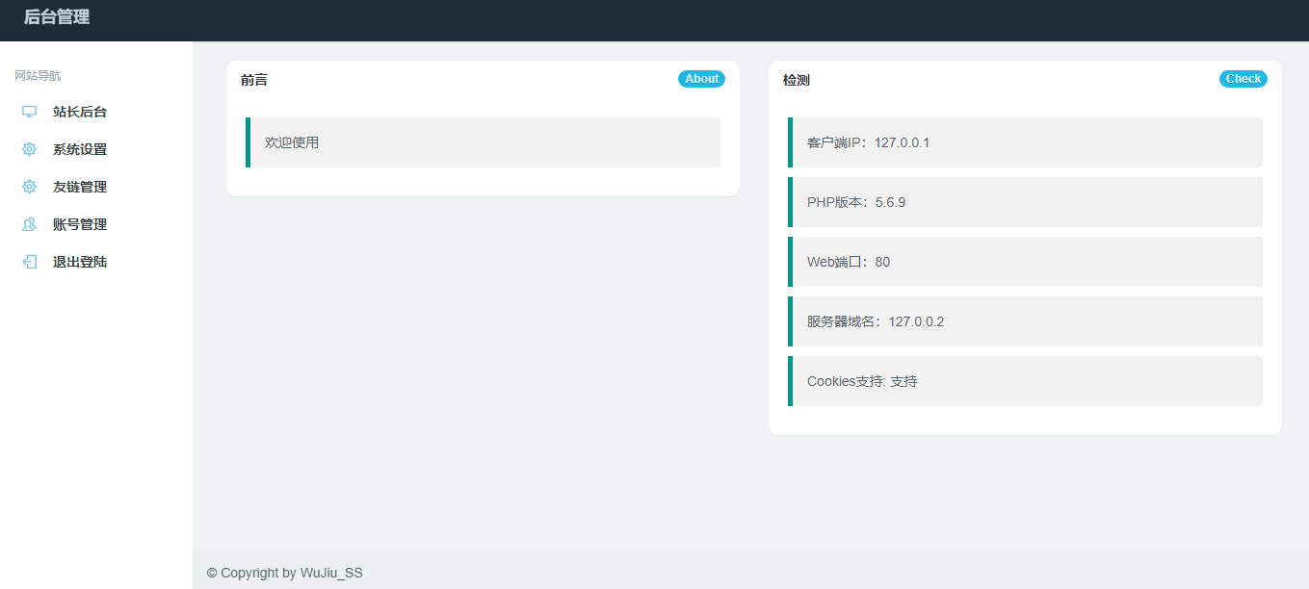Screen dimensions: 1309x589
Task: Click the Cookies支持 entry
Action: point(1026,380)
